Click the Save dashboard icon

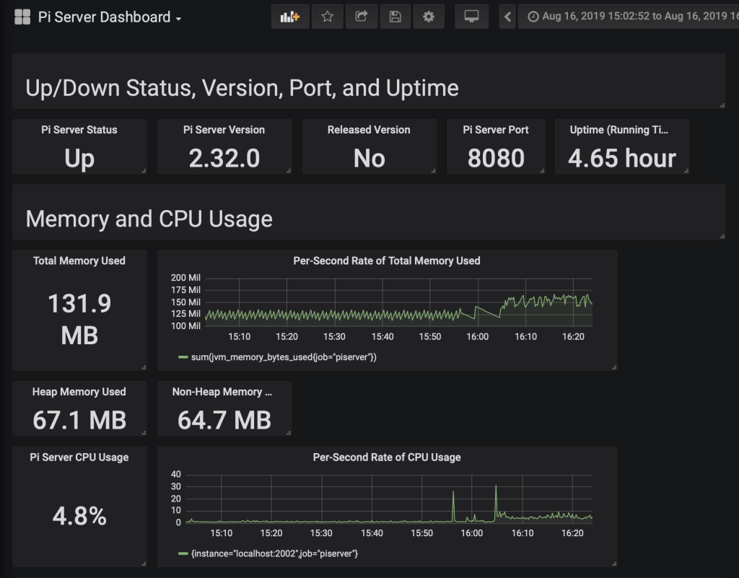[395, 17]
